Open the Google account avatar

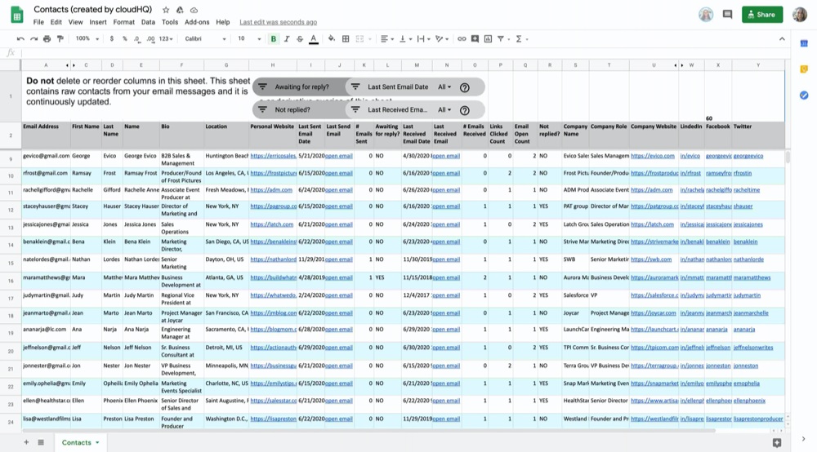click(x=799, y=15)
